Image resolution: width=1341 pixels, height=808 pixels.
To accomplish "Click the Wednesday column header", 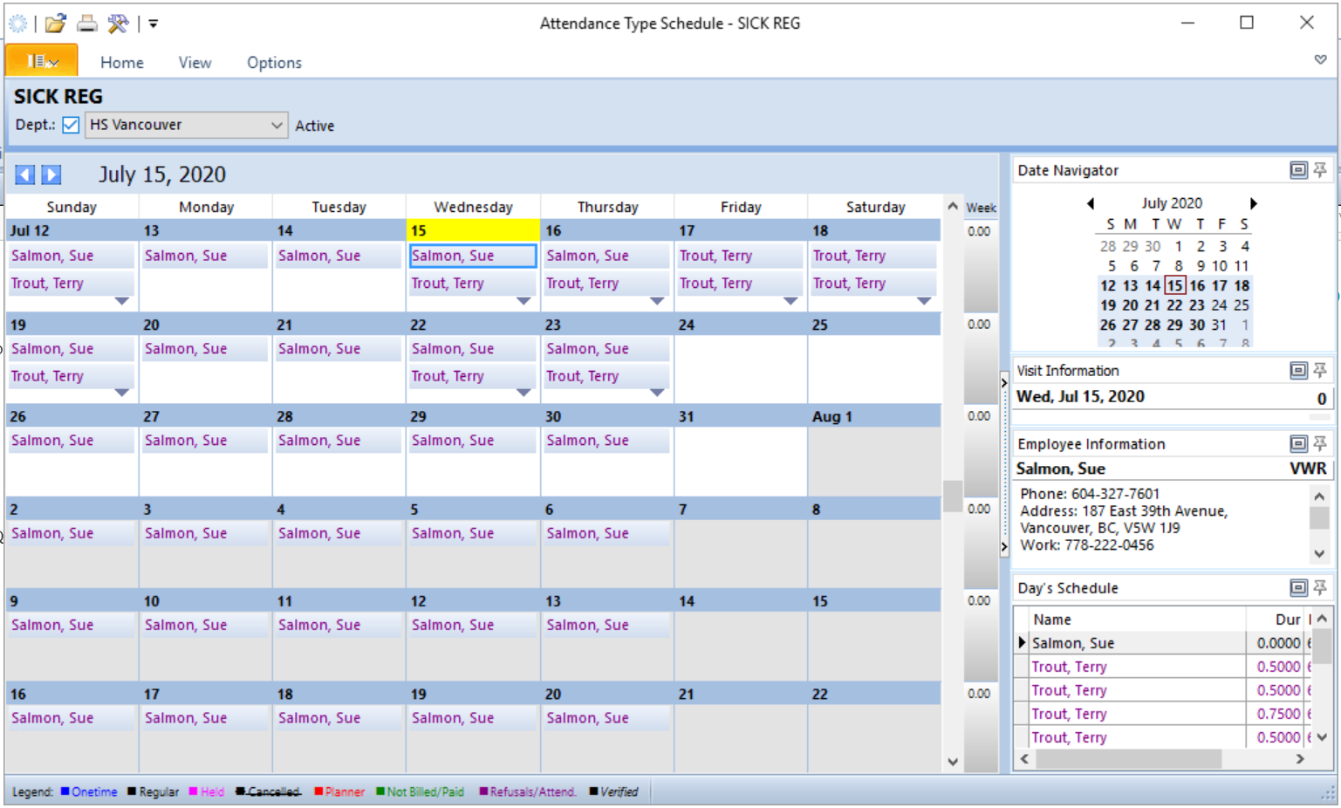I will click(473, 207).
